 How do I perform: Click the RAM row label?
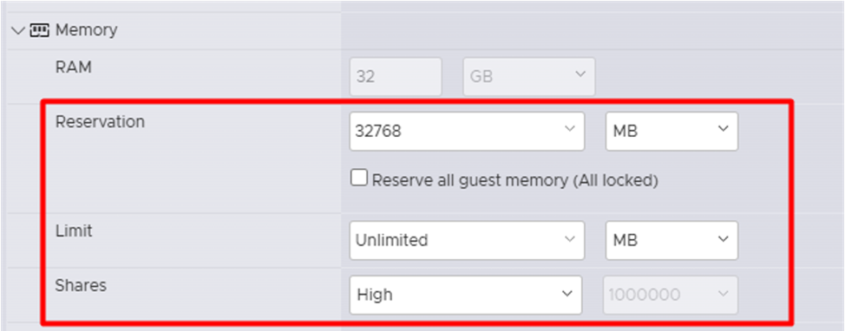coord(73,68)
